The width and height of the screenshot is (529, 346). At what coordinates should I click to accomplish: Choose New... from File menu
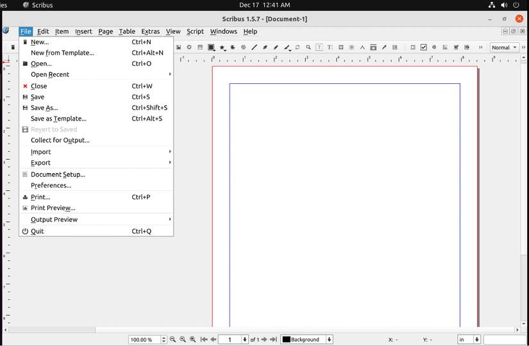coord(96,42)
